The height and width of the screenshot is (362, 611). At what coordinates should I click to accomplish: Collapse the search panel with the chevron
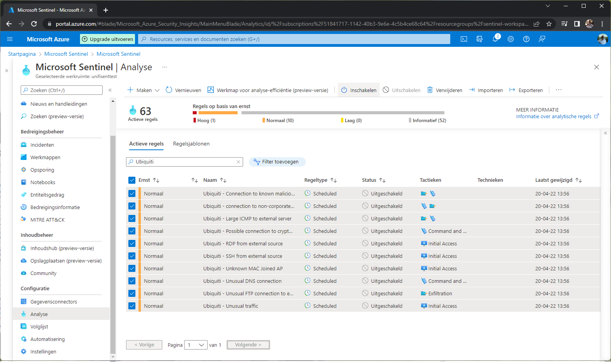110,90
